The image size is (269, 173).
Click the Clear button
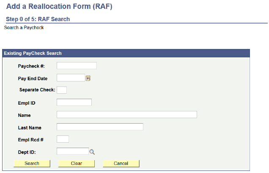pos(77,163)
